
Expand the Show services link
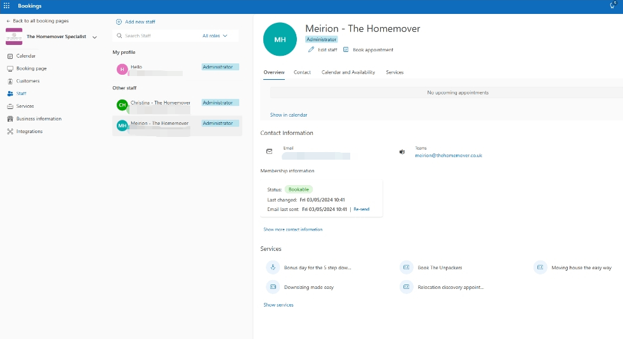point(279,305)
